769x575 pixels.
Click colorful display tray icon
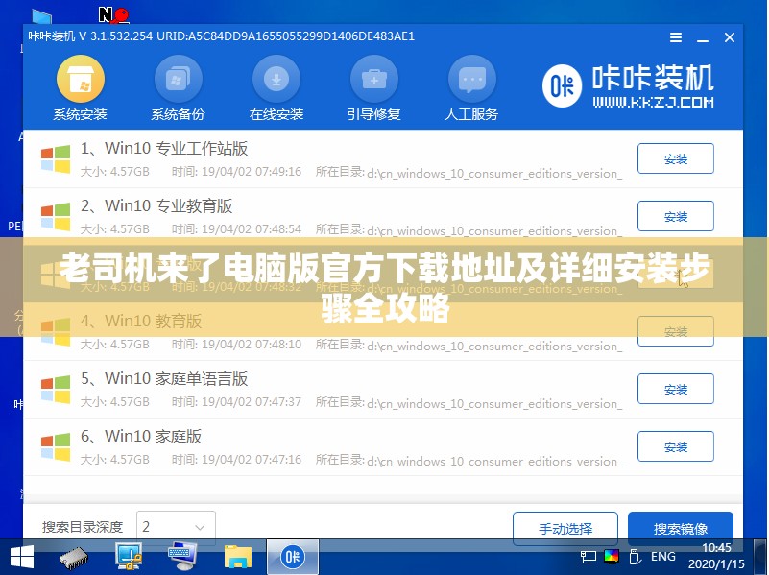[612, 557]
